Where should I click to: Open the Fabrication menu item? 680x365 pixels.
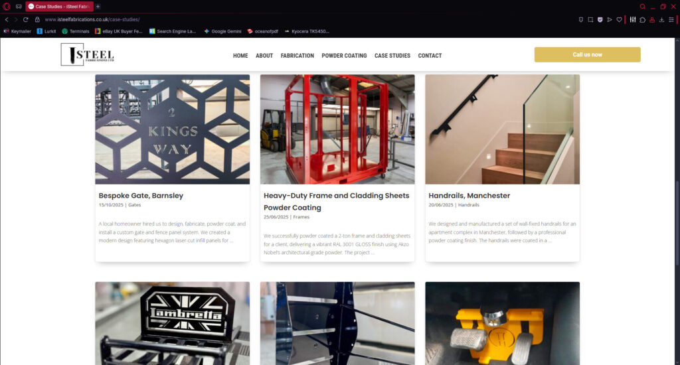[297, 56]
